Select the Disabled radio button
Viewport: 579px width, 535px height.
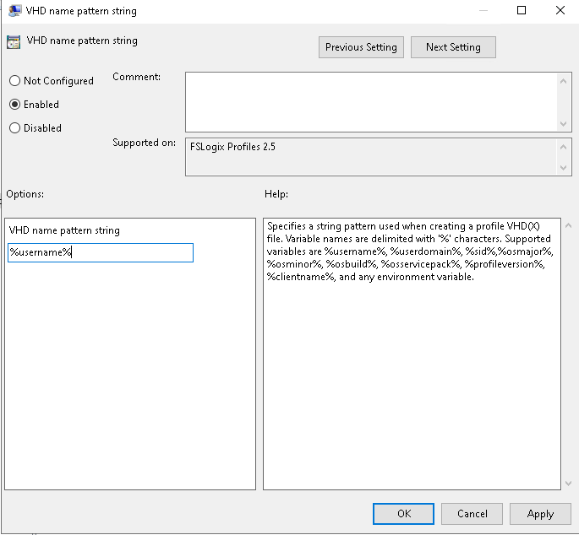point(14,128)
